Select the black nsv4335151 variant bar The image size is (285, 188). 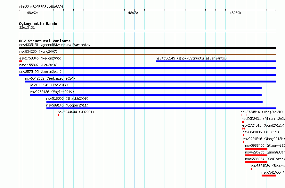[147, 48]
